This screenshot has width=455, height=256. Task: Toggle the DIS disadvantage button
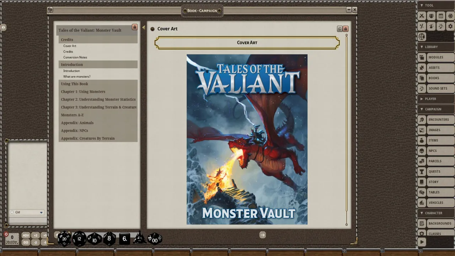[x=26, y=242]
